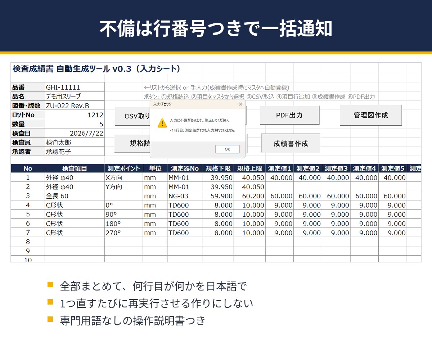Viewport: 432px width, 360px height.
Task: Click the partly hidden CSV取り button
Action: (132, 116)
